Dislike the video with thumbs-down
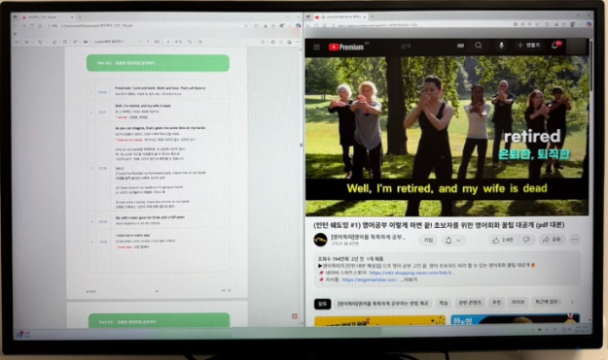The width and height of the screenshot is (608, 360). pos(526,240)
